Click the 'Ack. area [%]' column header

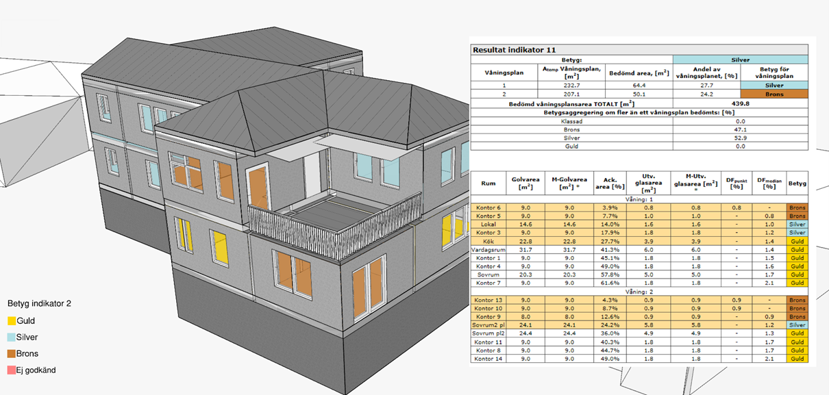tap(608, 183)
